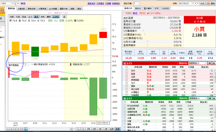Viewport: 216px width, 132px height.
Task: Switch to the 分點追蹤 tab
Action: pos(165,8)
